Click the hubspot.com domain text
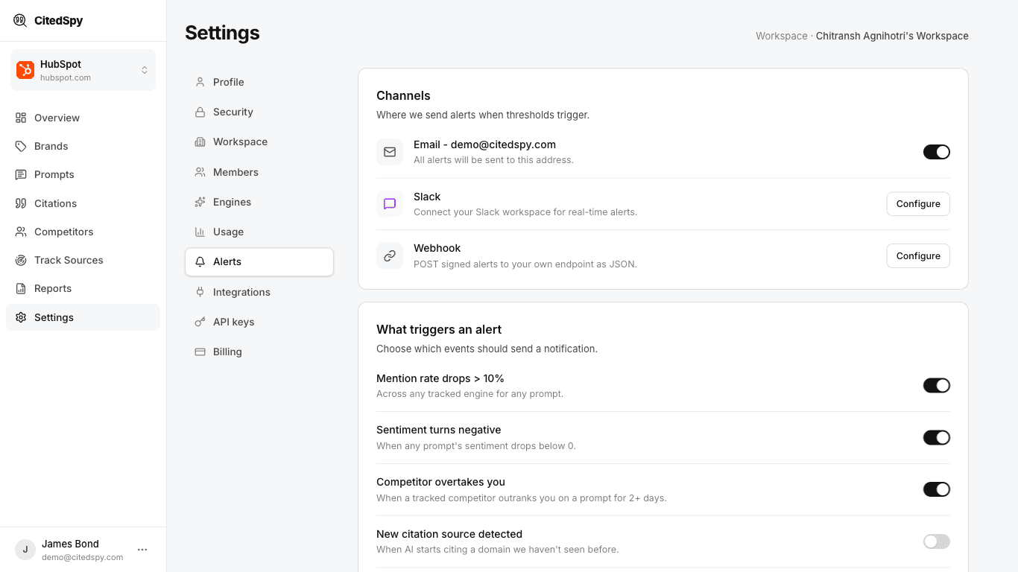1018x572 pixels. [66, 77]
